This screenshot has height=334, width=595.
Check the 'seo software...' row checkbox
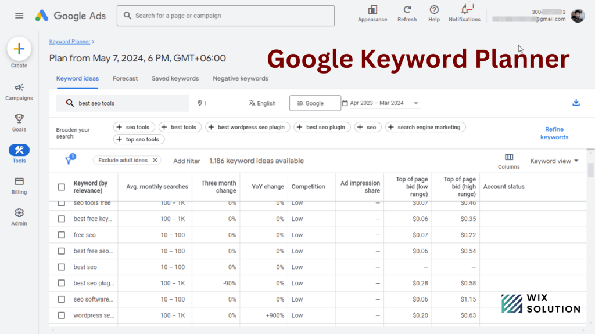point(62,299)
